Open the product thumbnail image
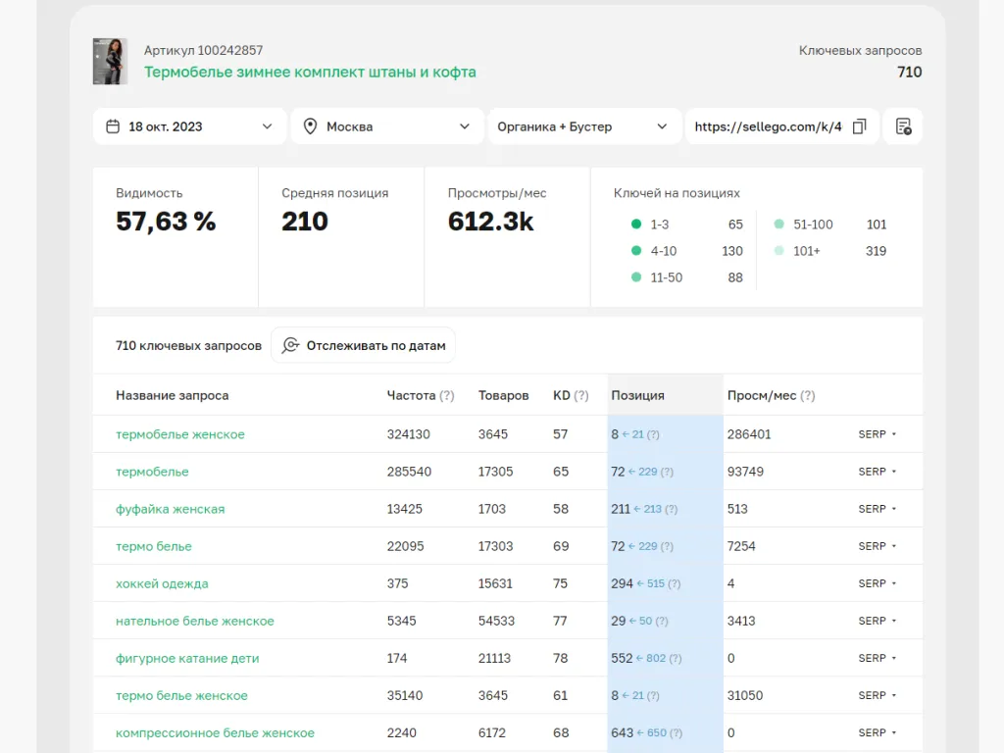This screenshot has width=1004, height=753. coord(110,62)
